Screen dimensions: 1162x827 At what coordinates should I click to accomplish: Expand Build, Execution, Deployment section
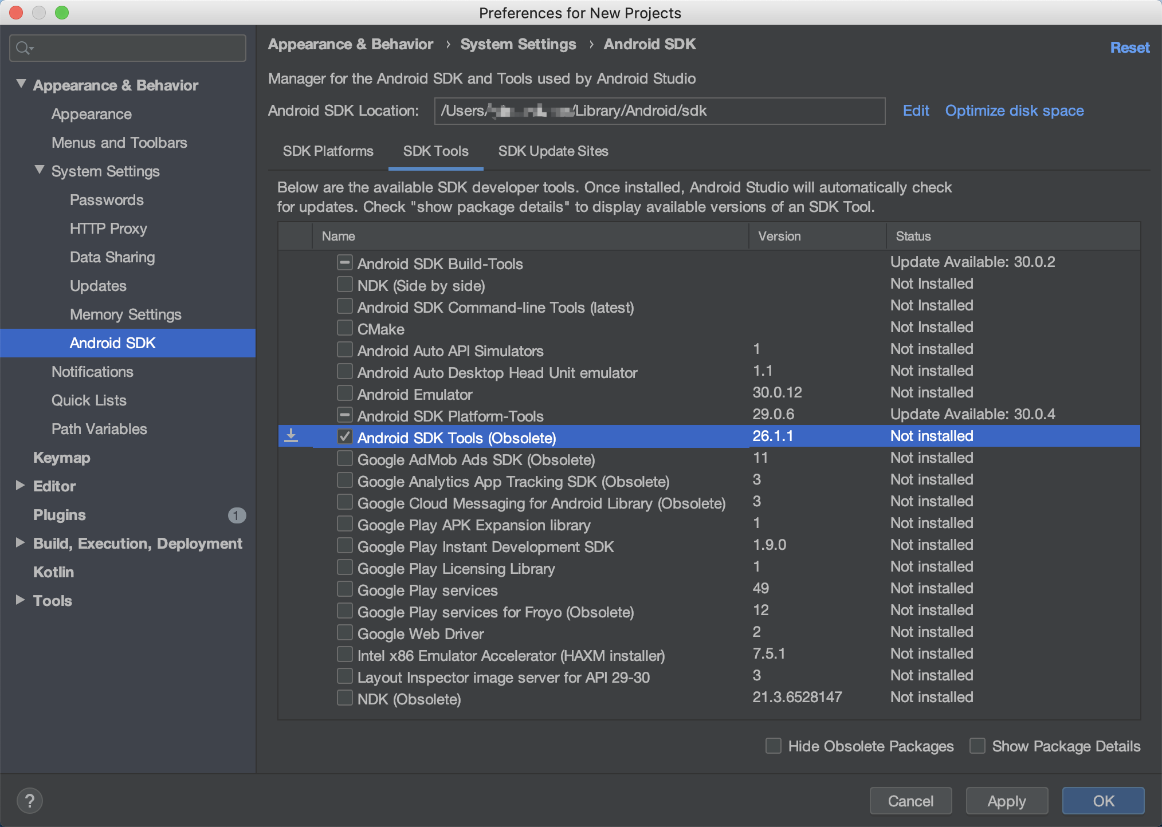tap(21, 543)
